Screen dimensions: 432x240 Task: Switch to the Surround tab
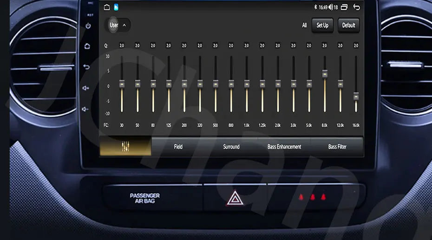point(231,147)
